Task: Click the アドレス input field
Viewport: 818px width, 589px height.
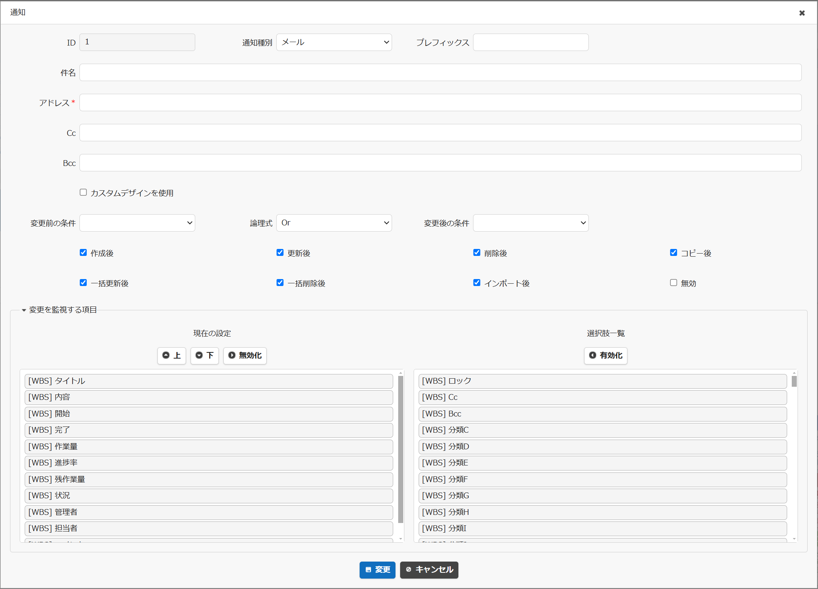Action: point(441,102)
